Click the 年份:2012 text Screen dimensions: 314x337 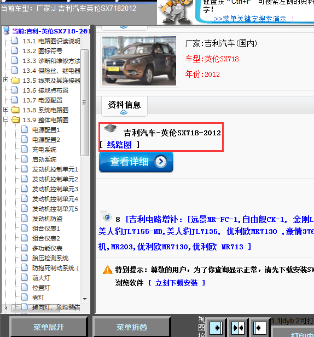[202, 74]
